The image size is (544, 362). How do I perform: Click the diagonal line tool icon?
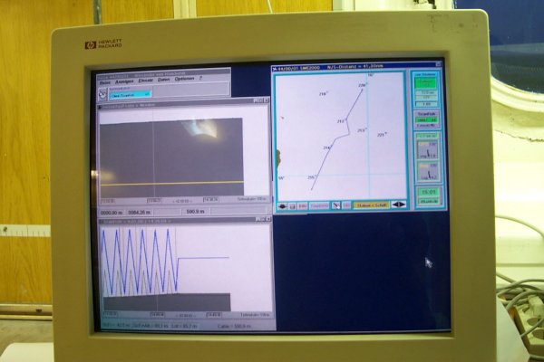click(x=335, y=205)
